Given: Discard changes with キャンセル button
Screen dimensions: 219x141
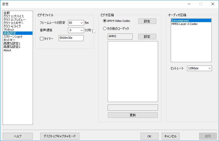Looking at the screenshot, I should point(170,136).
